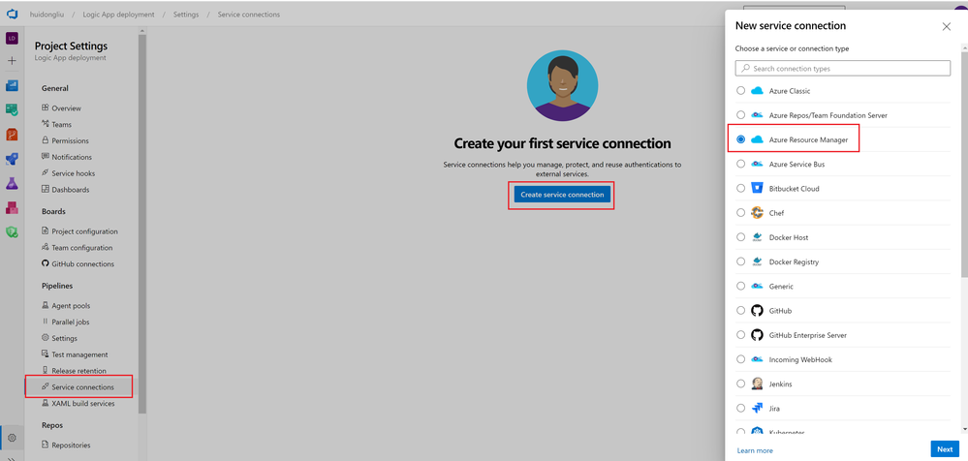Select the Azure Service Bus radio button

[x=741, y=164]
